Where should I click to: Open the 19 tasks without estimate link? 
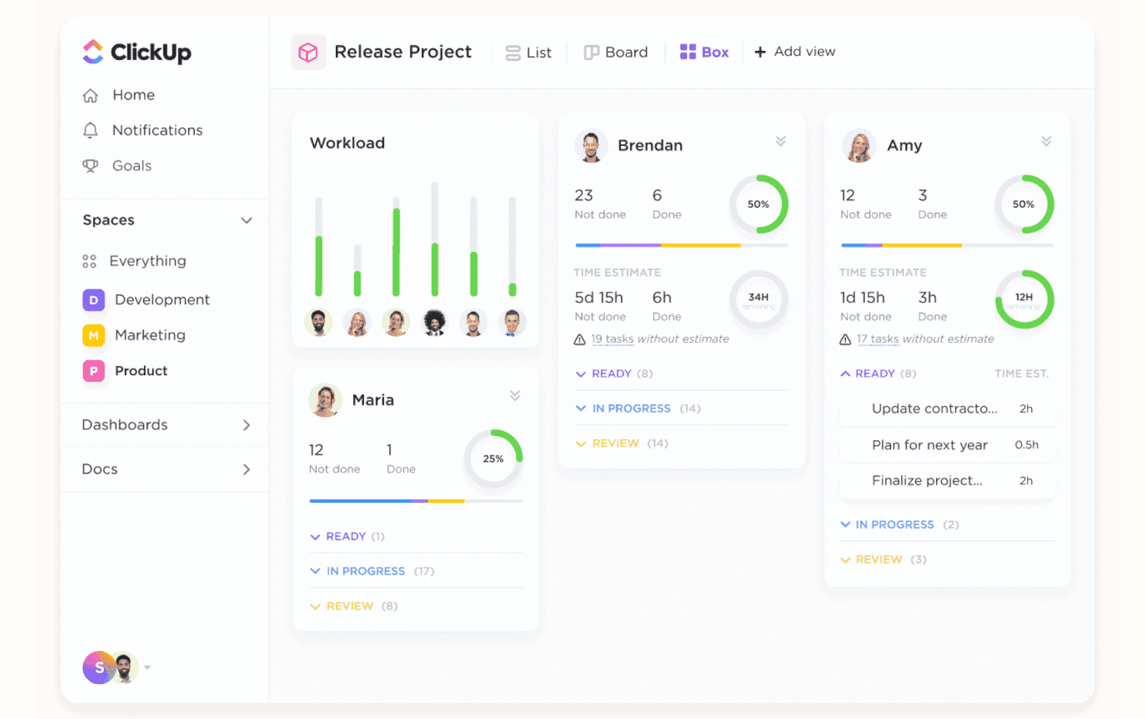(614, 339)
